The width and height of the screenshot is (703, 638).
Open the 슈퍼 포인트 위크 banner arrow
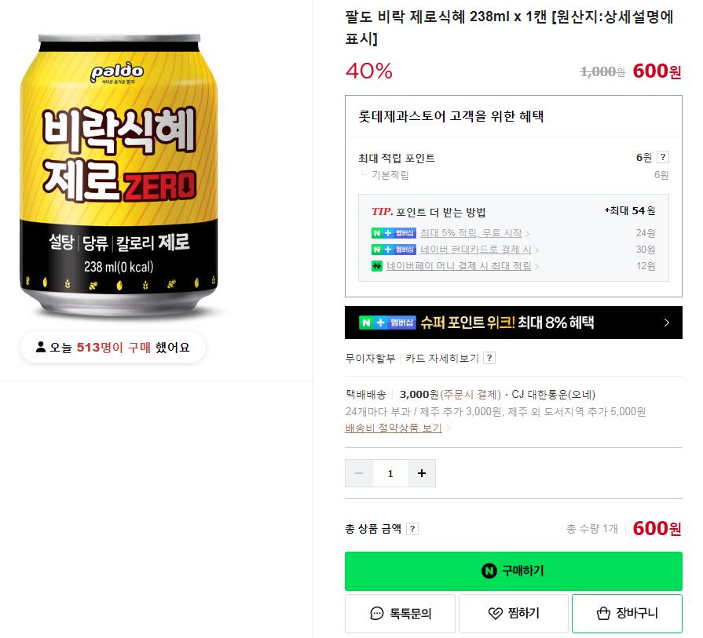pos(666,323)
